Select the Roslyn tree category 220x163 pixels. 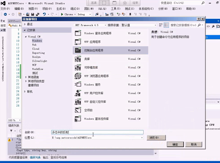click(36, 57)
